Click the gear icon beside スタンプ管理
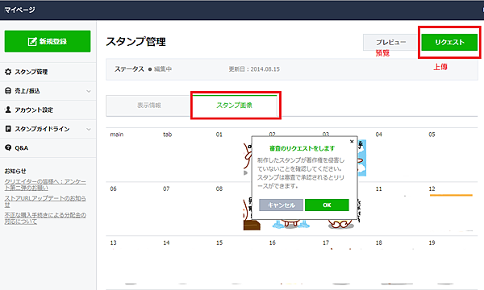This screenshot has width=484, height=290. tap(8, 72)
